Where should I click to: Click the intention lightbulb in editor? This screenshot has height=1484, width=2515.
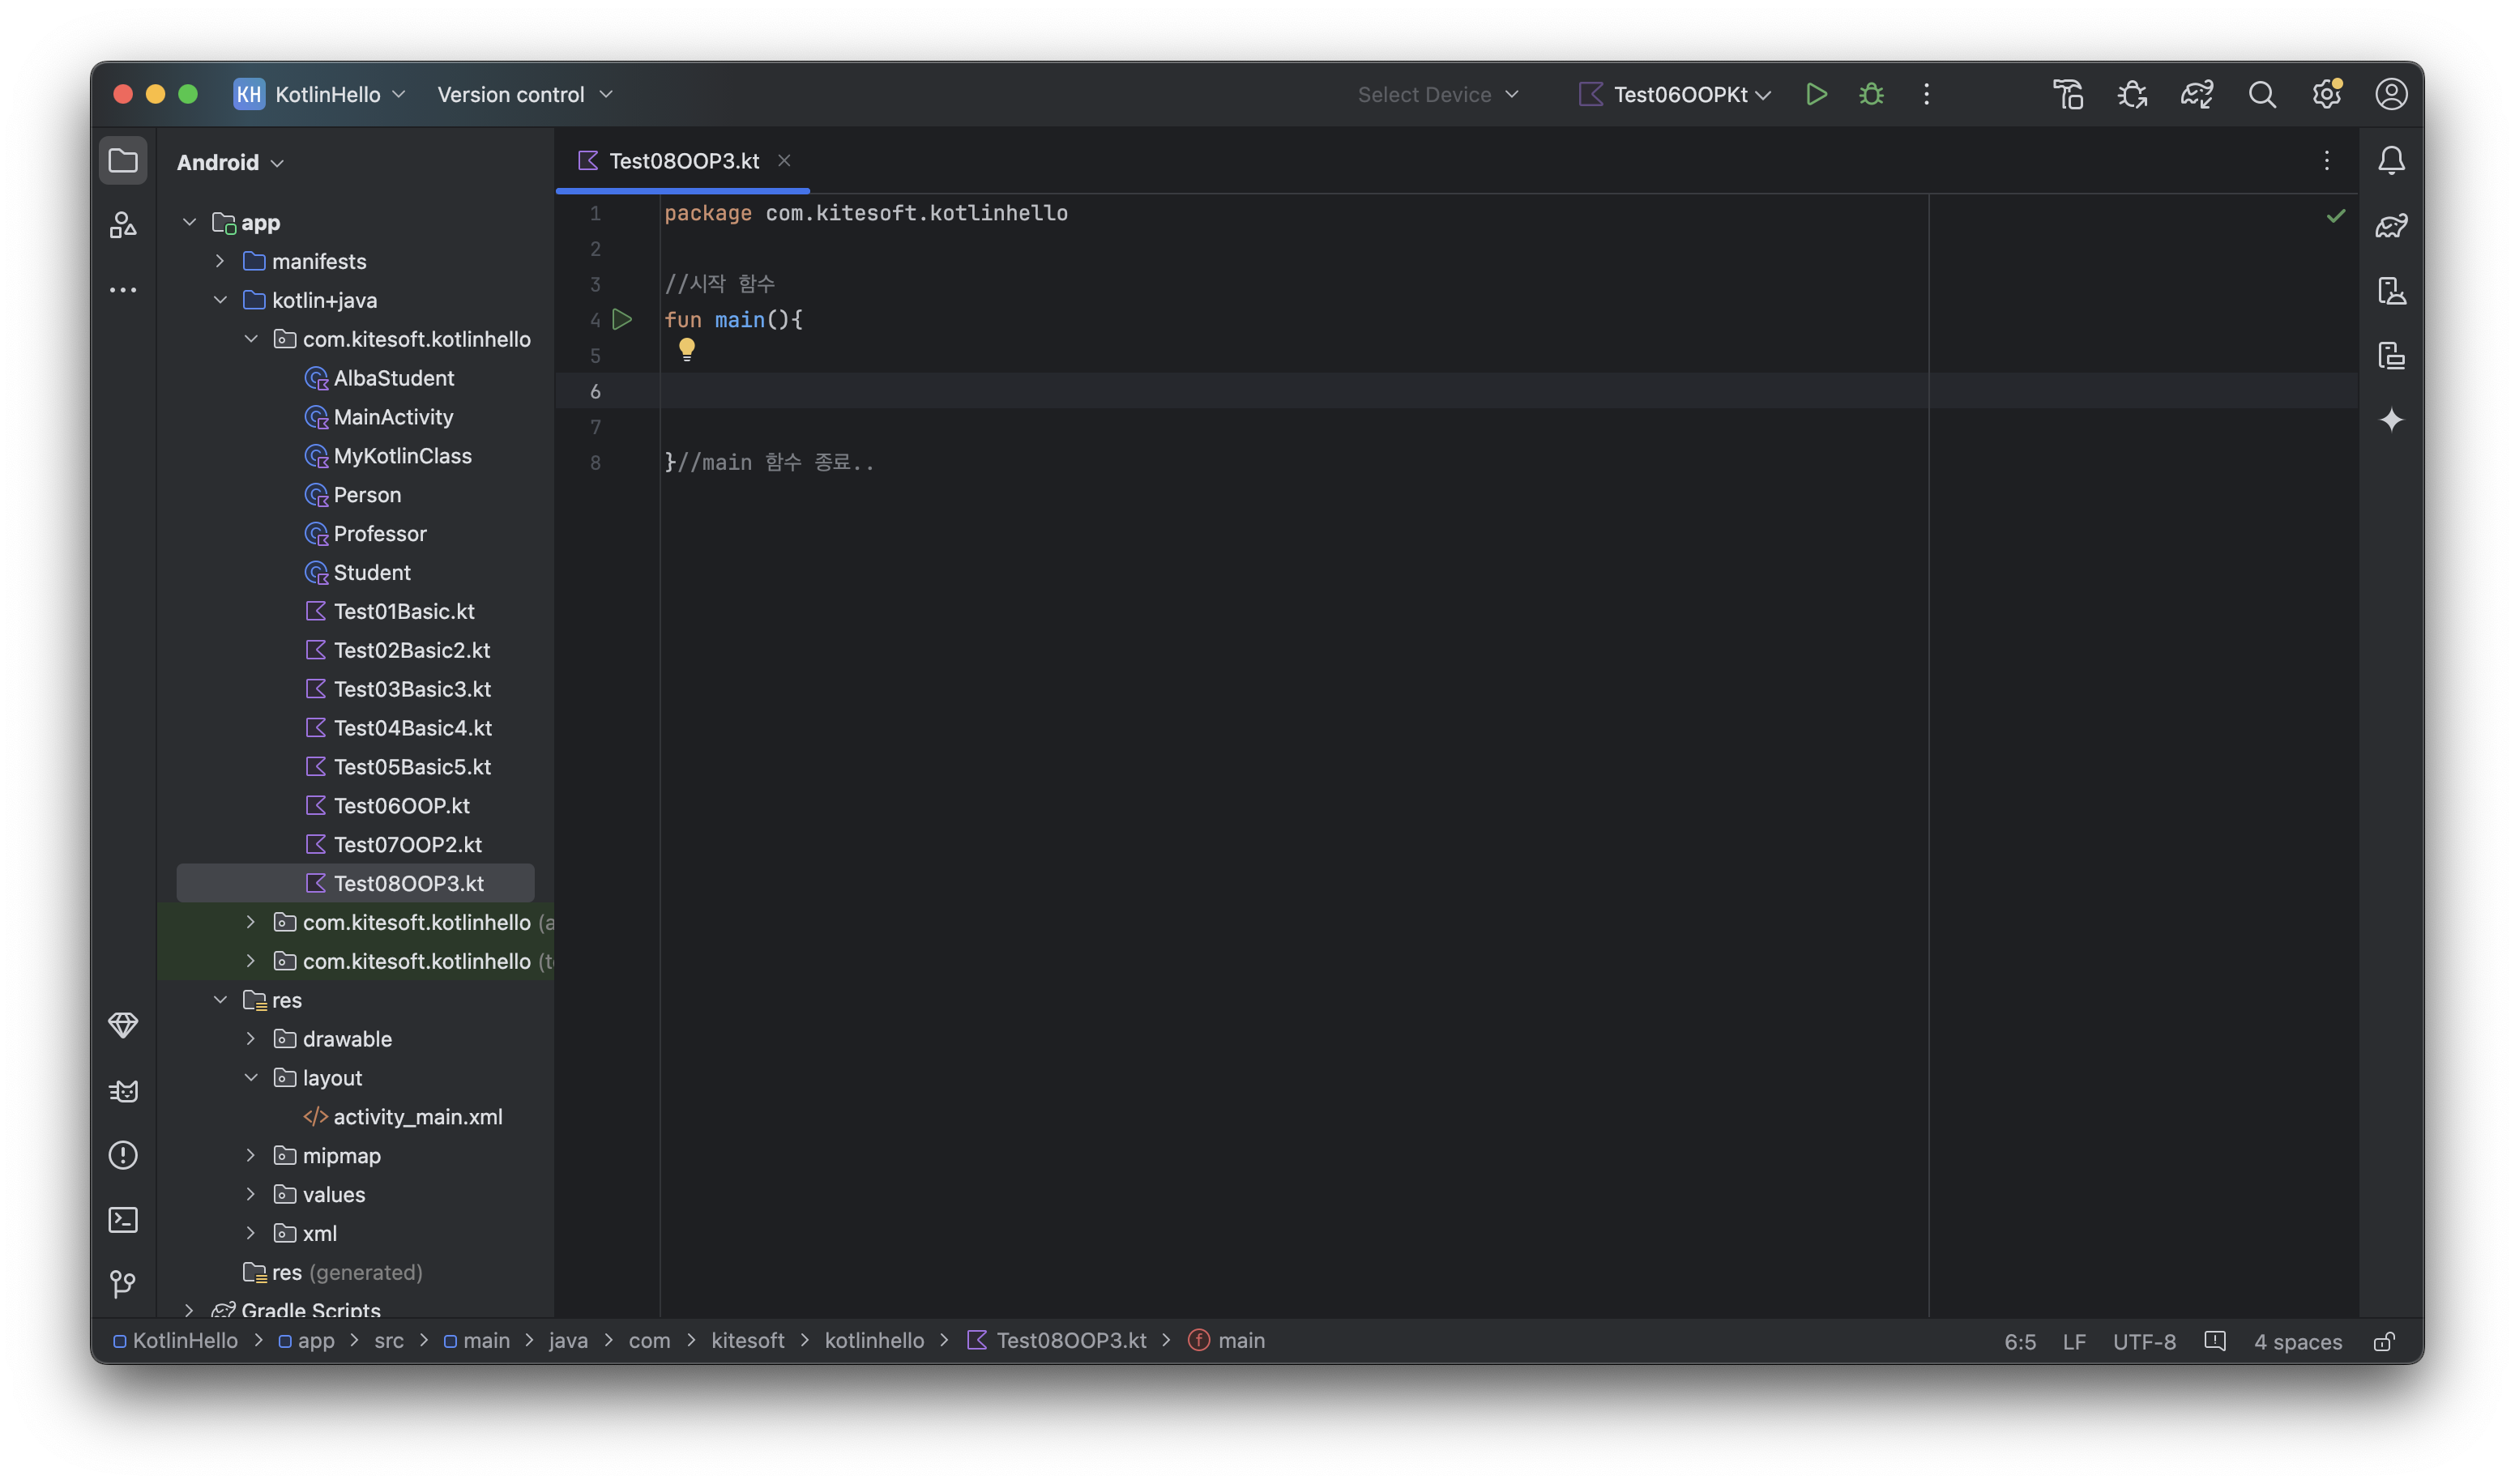(686, 348)
